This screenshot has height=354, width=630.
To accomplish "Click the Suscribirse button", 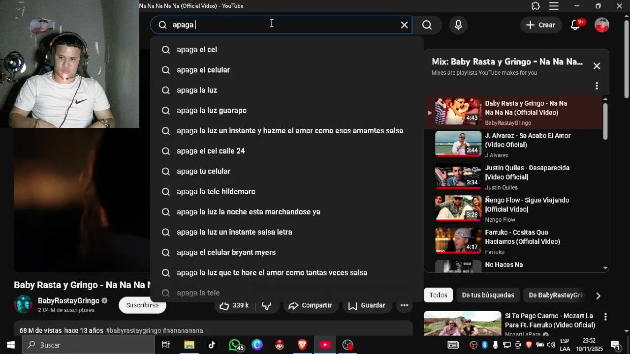I will [x=142, y=305].
